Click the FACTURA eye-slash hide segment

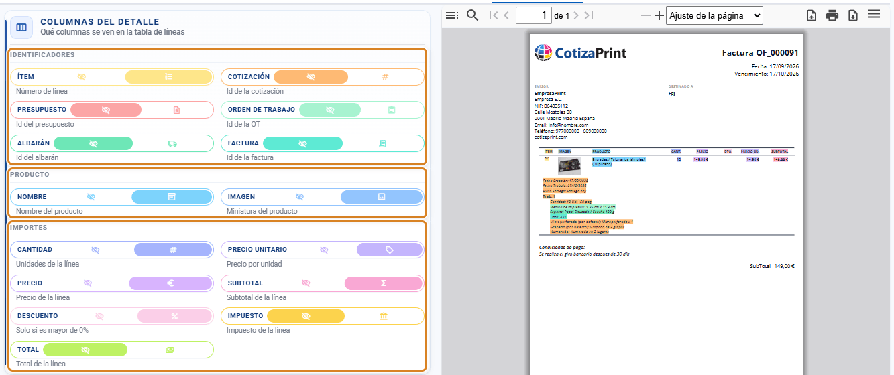pos(302,143)
